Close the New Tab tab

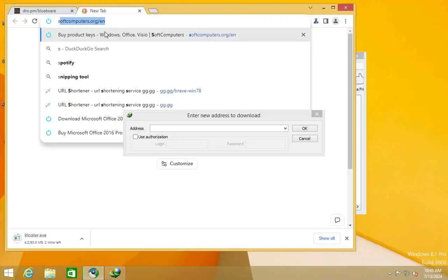(x=140, y=11)
